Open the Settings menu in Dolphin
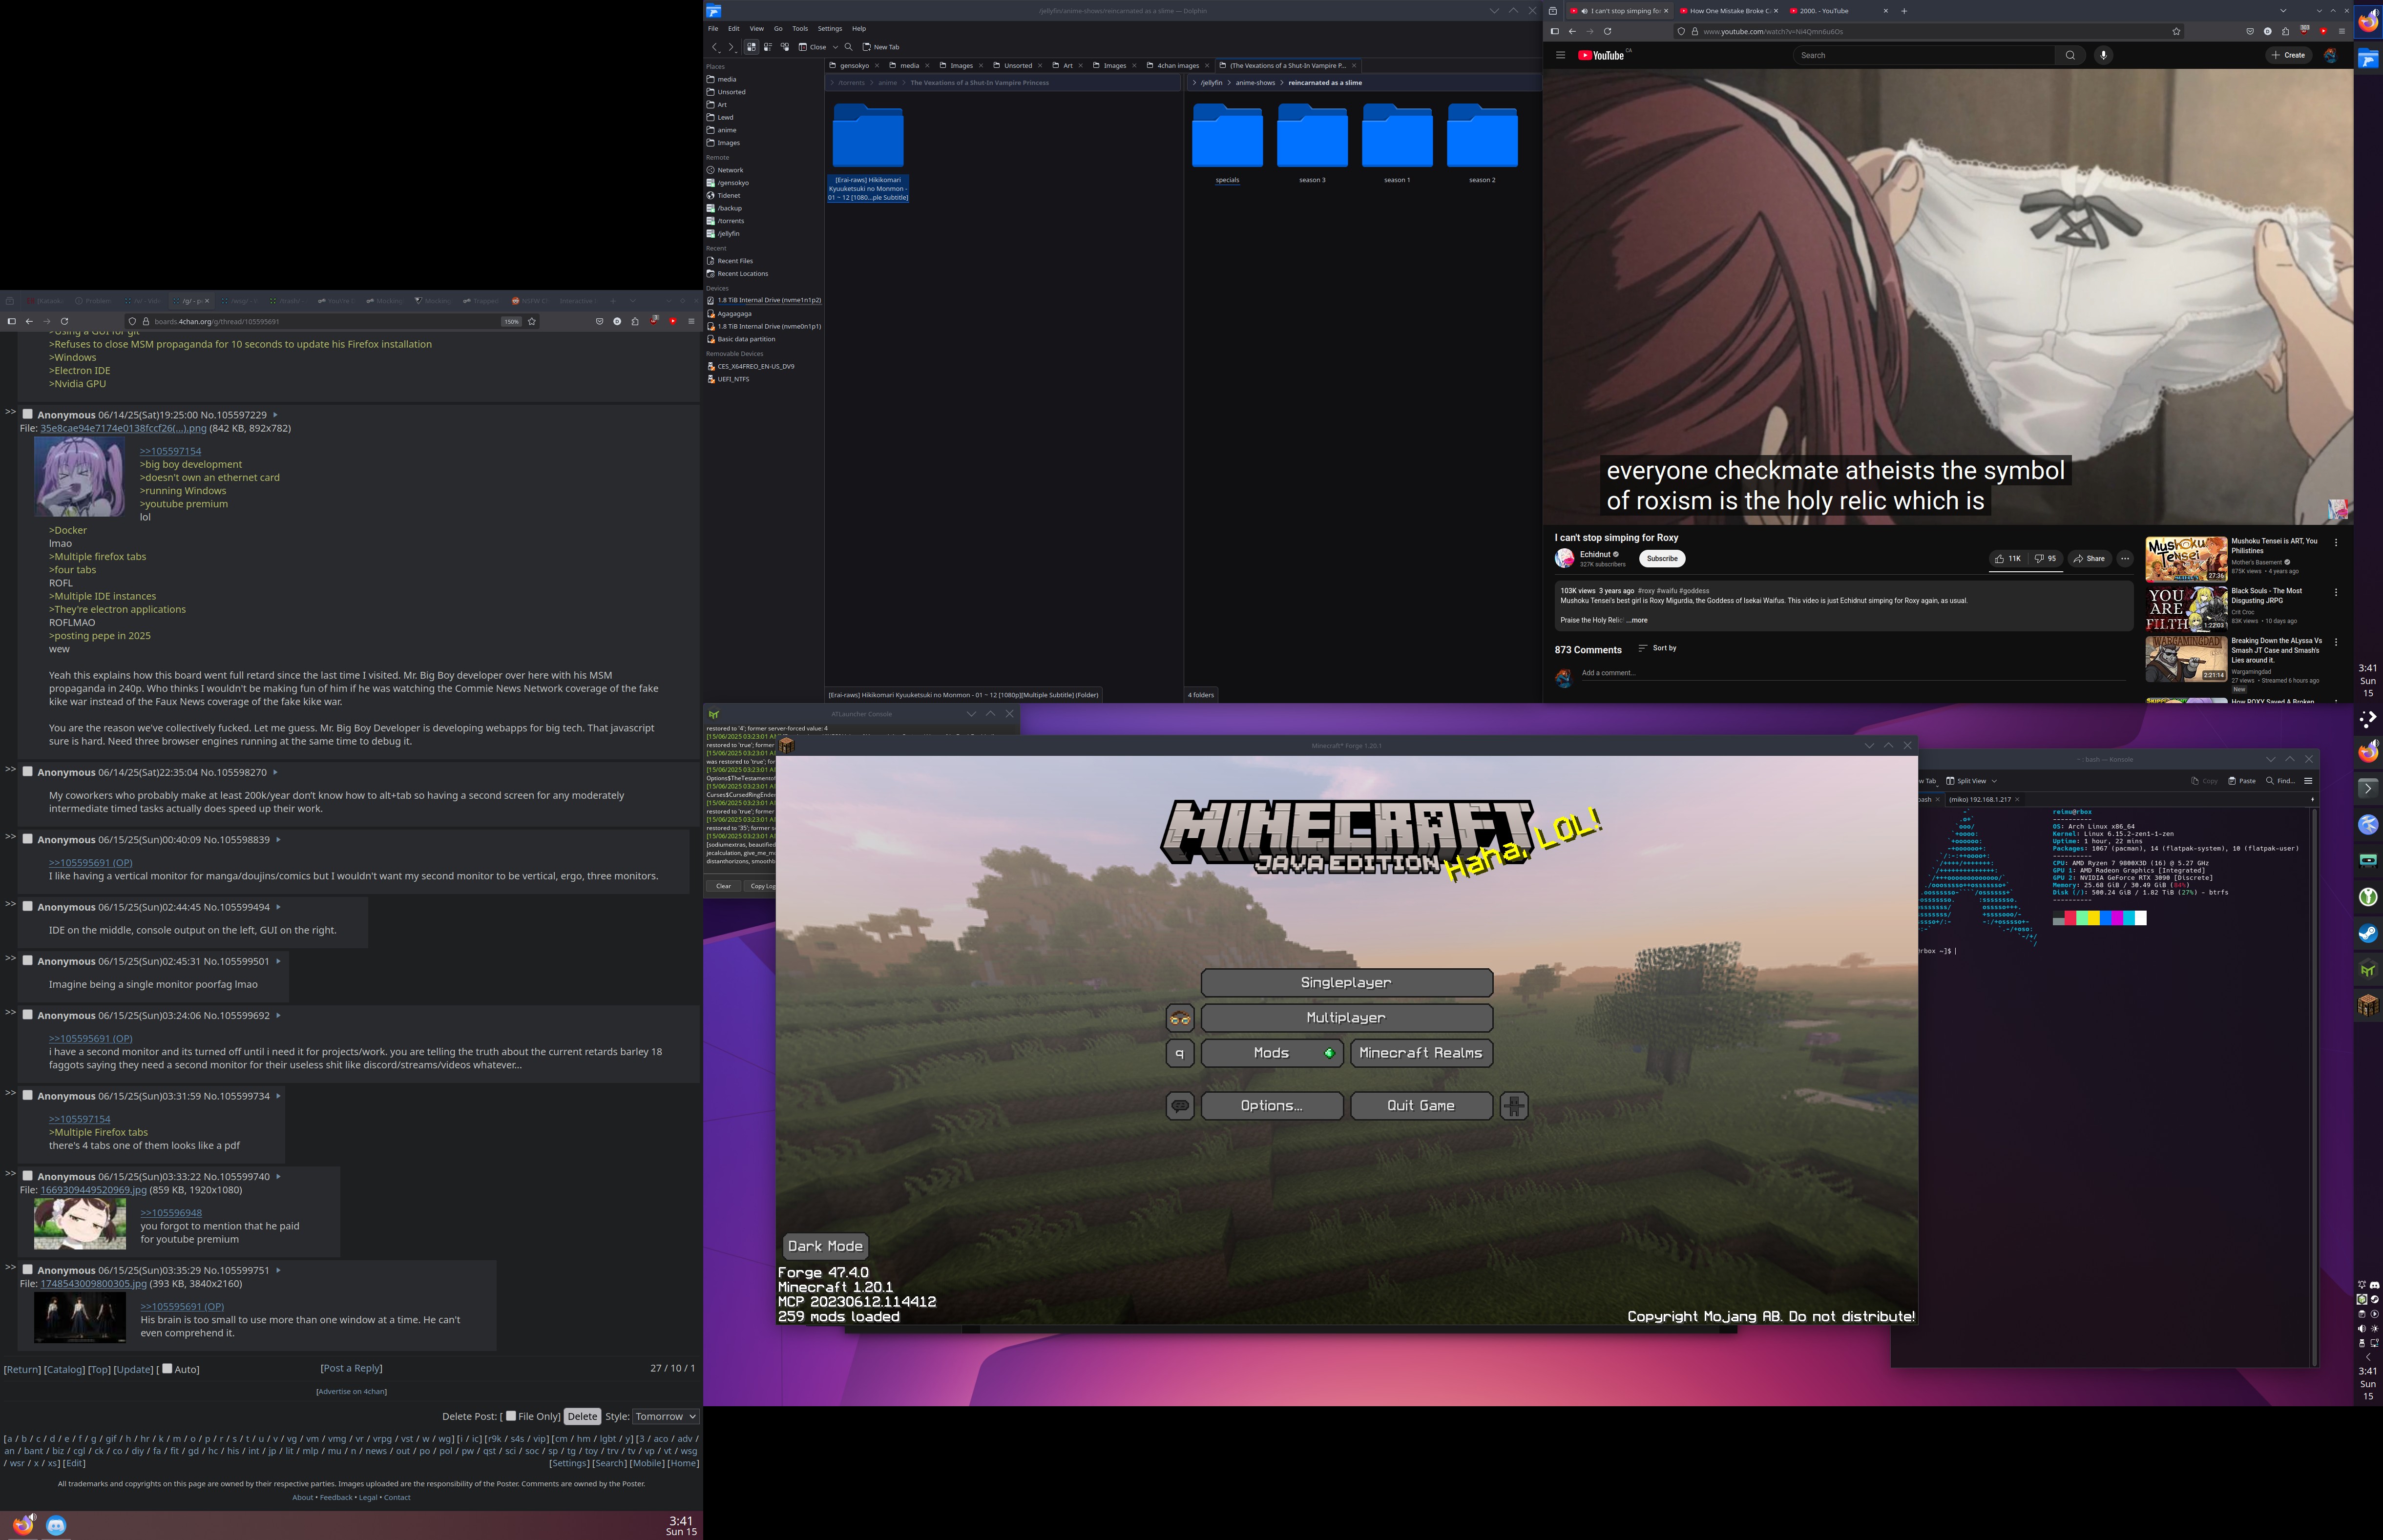 point(830,28)
